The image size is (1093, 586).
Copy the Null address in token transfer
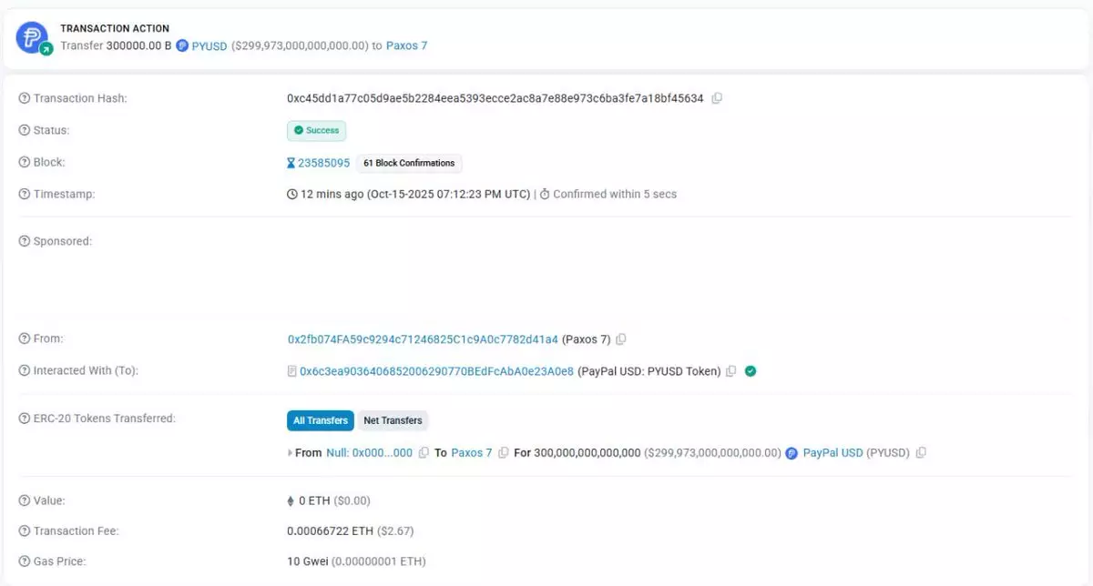point(424,452)
